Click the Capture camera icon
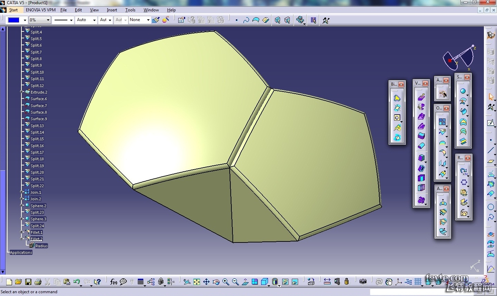The image size is (497, 296). pyautogui.click(x=363, y=282)
